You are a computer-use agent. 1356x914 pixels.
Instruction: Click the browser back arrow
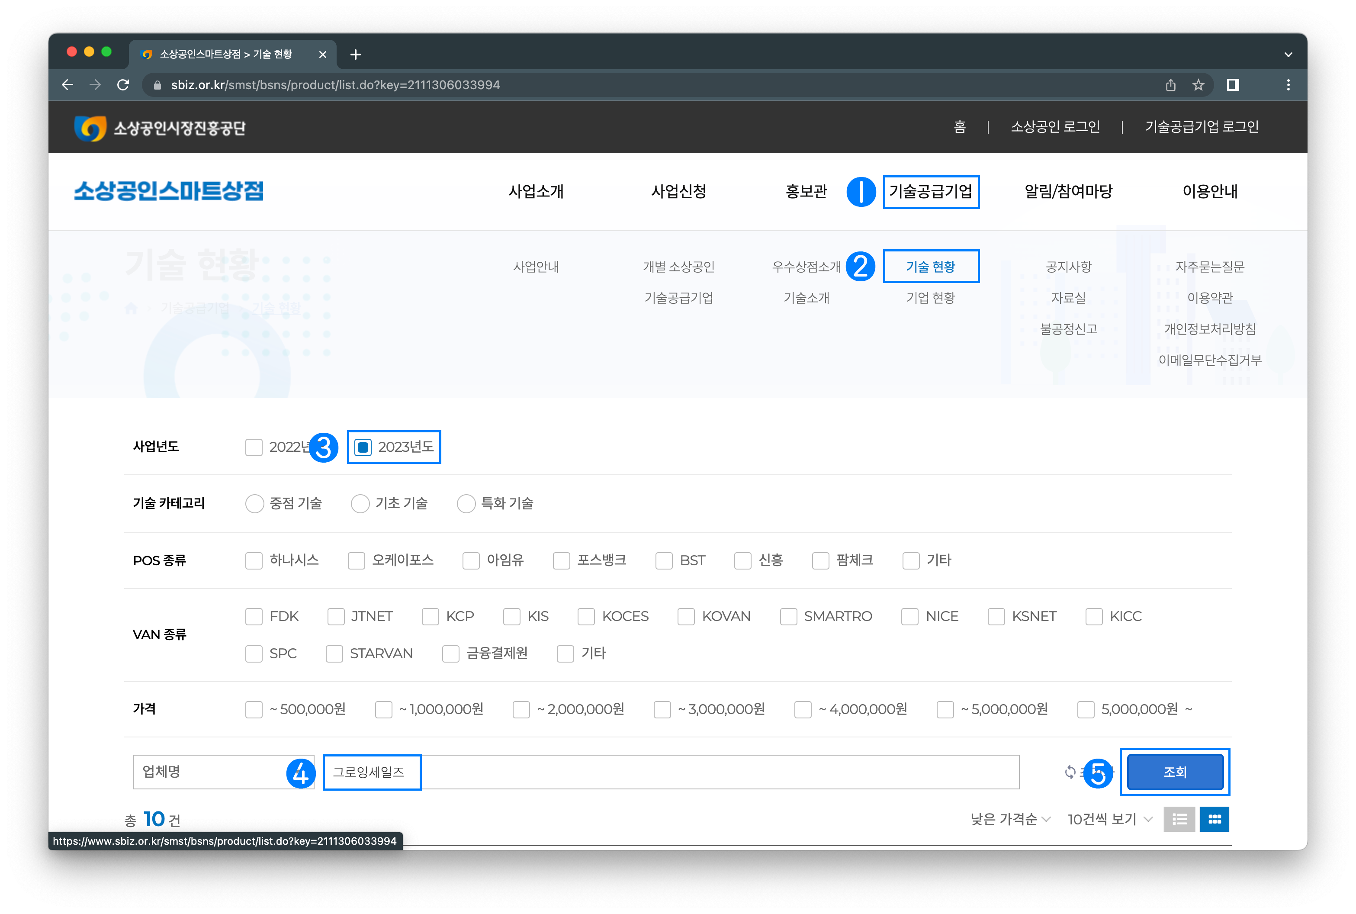67,85
